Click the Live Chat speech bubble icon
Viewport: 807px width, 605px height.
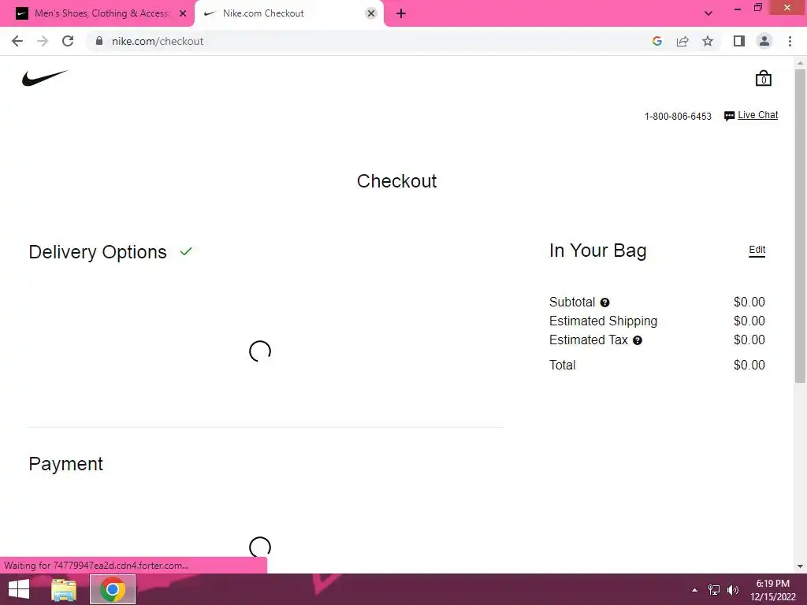[x=729, y=116]
